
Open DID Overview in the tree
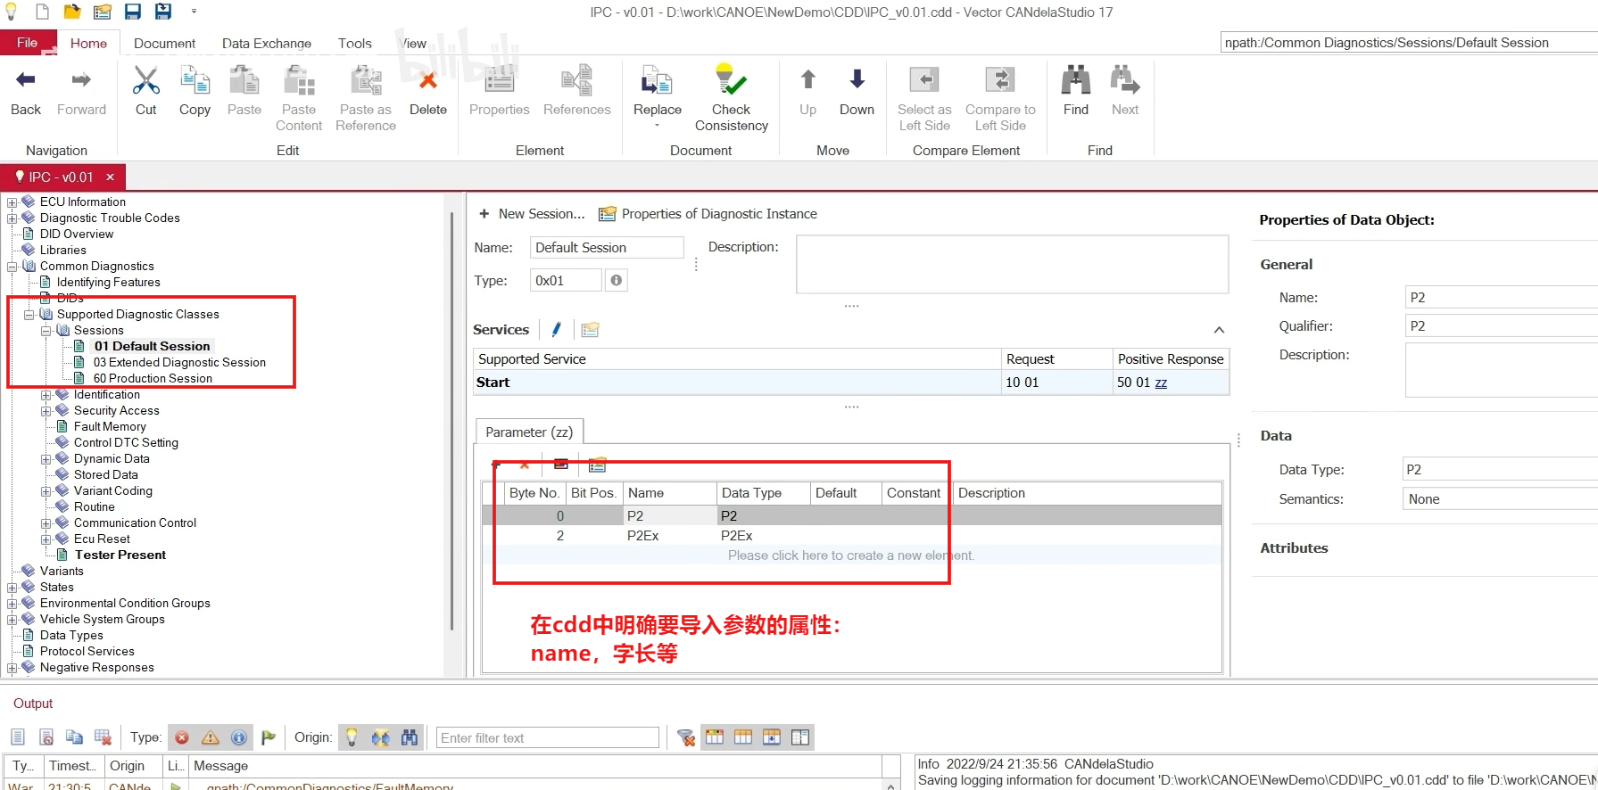click(77, 234)
